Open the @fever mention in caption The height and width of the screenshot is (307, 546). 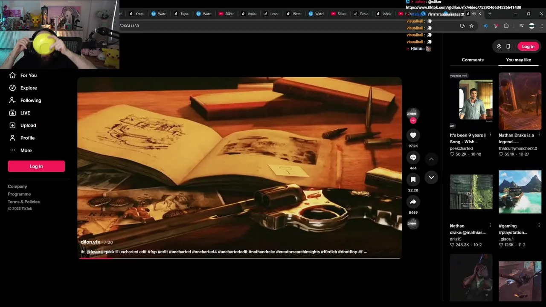point(93,252)
